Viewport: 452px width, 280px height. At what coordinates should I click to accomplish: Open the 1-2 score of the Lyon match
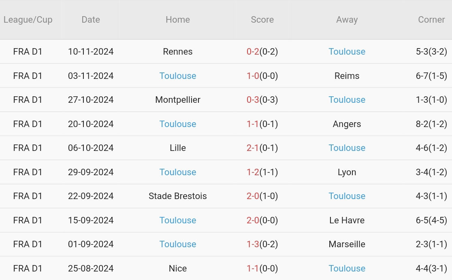[253, 172]
